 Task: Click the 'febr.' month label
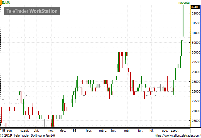point(89,131)
